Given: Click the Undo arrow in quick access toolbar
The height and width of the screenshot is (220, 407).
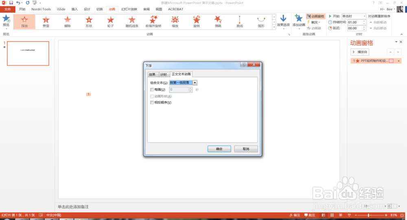Looking at the screenshot, I should [x=18, y=2].
